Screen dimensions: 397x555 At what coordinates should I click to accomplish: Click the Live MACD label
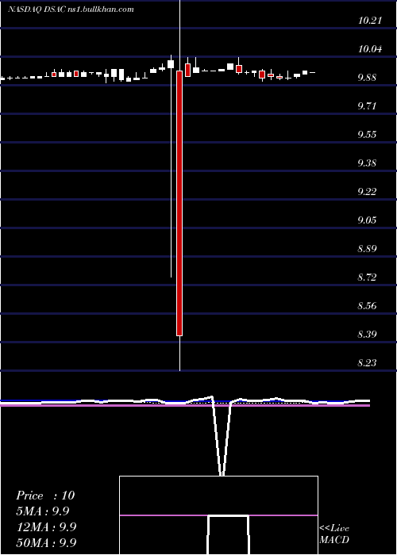click(x=334, y=534)
